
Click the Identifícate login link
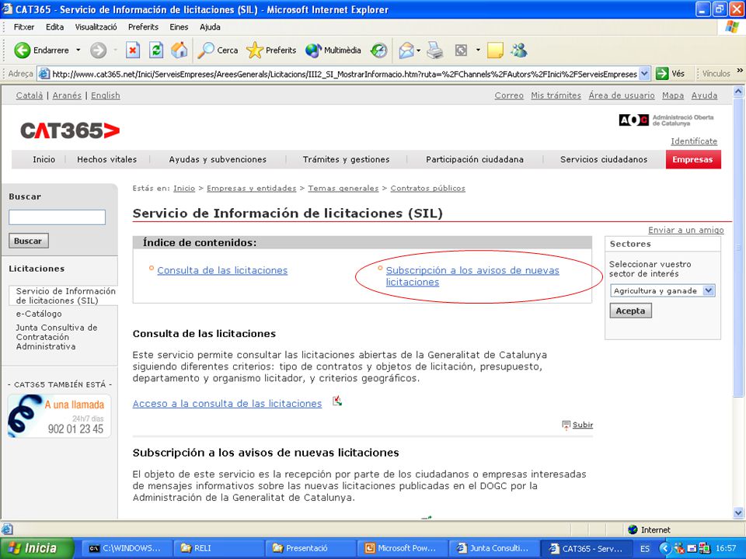click(694, 141)
